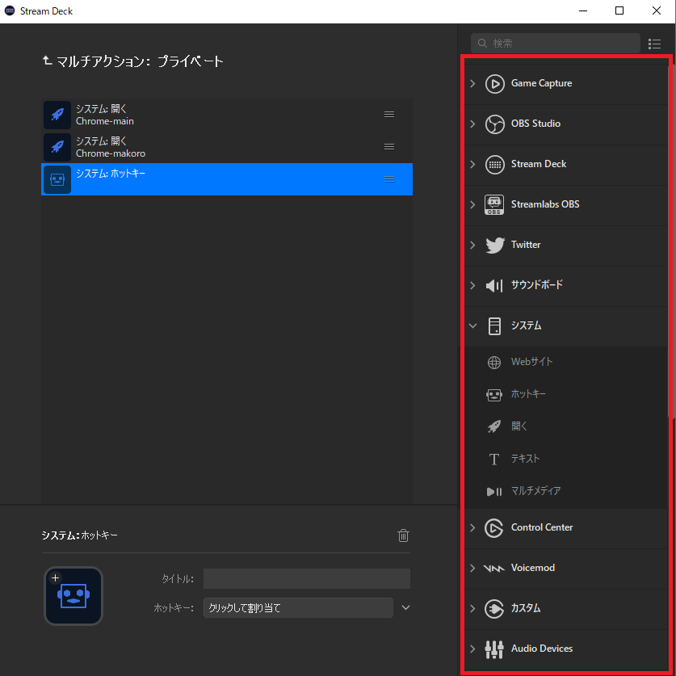676x676 pixels.
Task: Click the reorder handle on Chrome-makoro row
Action: point(389,147)
